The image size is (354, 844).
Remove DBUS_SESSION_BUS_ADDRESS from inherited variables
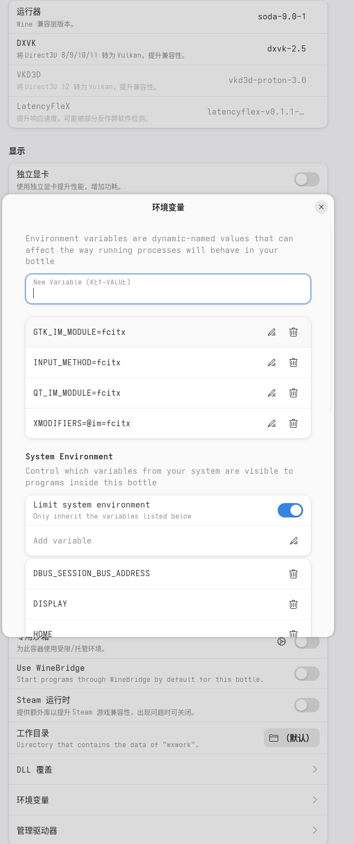[294, 574]
